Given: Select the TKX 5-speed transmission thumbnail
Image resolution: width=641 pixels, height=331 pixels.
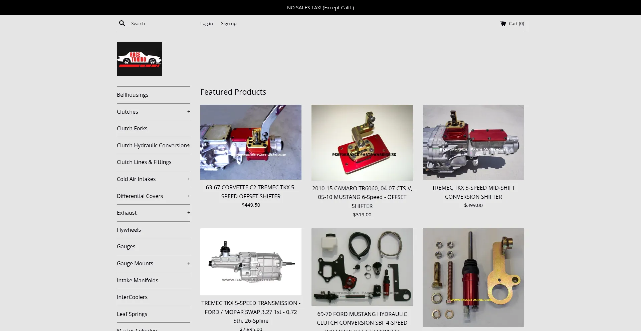Looking at the screenshot, I should [x=251, y=262].
